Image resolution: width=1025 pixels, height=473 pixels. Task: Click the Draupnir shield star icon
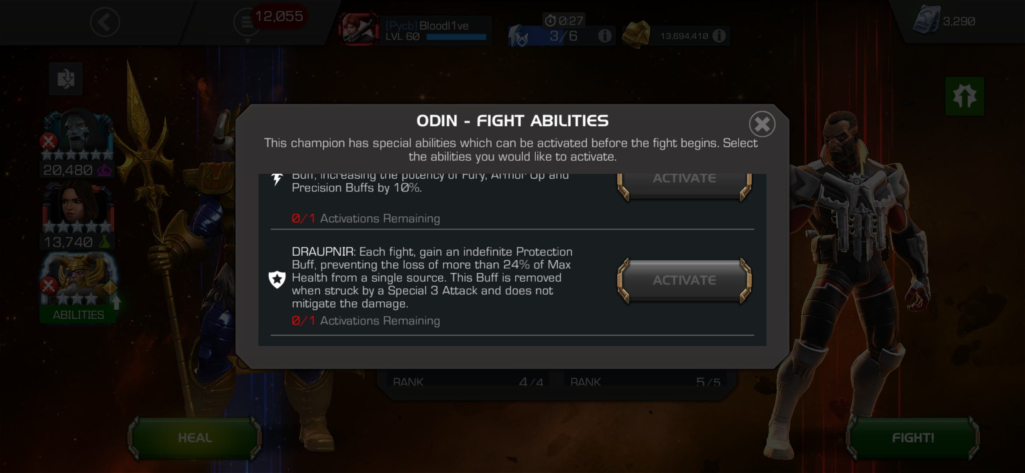point(277,279)
